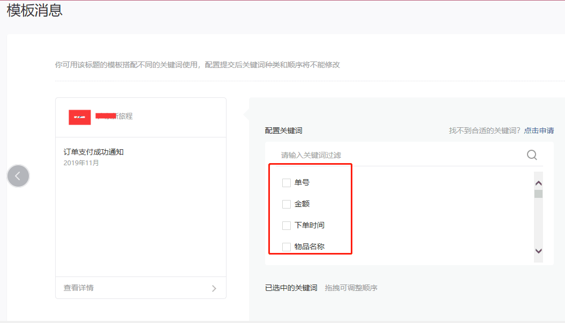This screenshot has width=565, height=323.
Task: Click the keyword list scroll-up arrow
Action: point(539,182)
